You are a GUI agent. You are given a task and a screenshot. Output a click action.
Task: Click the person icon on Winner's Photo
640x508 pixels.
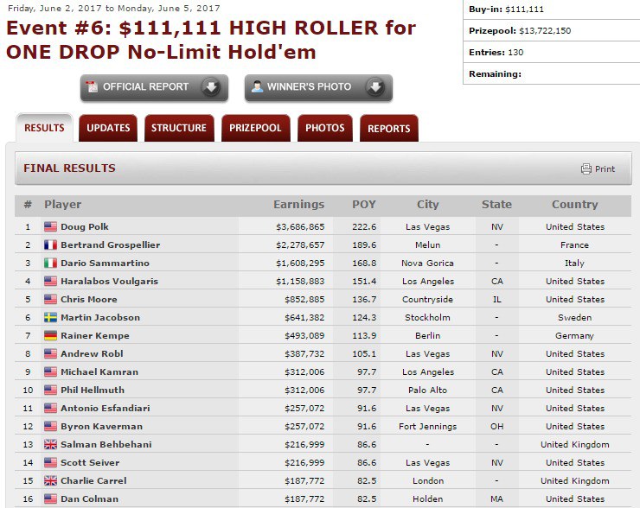click(257, 87)
